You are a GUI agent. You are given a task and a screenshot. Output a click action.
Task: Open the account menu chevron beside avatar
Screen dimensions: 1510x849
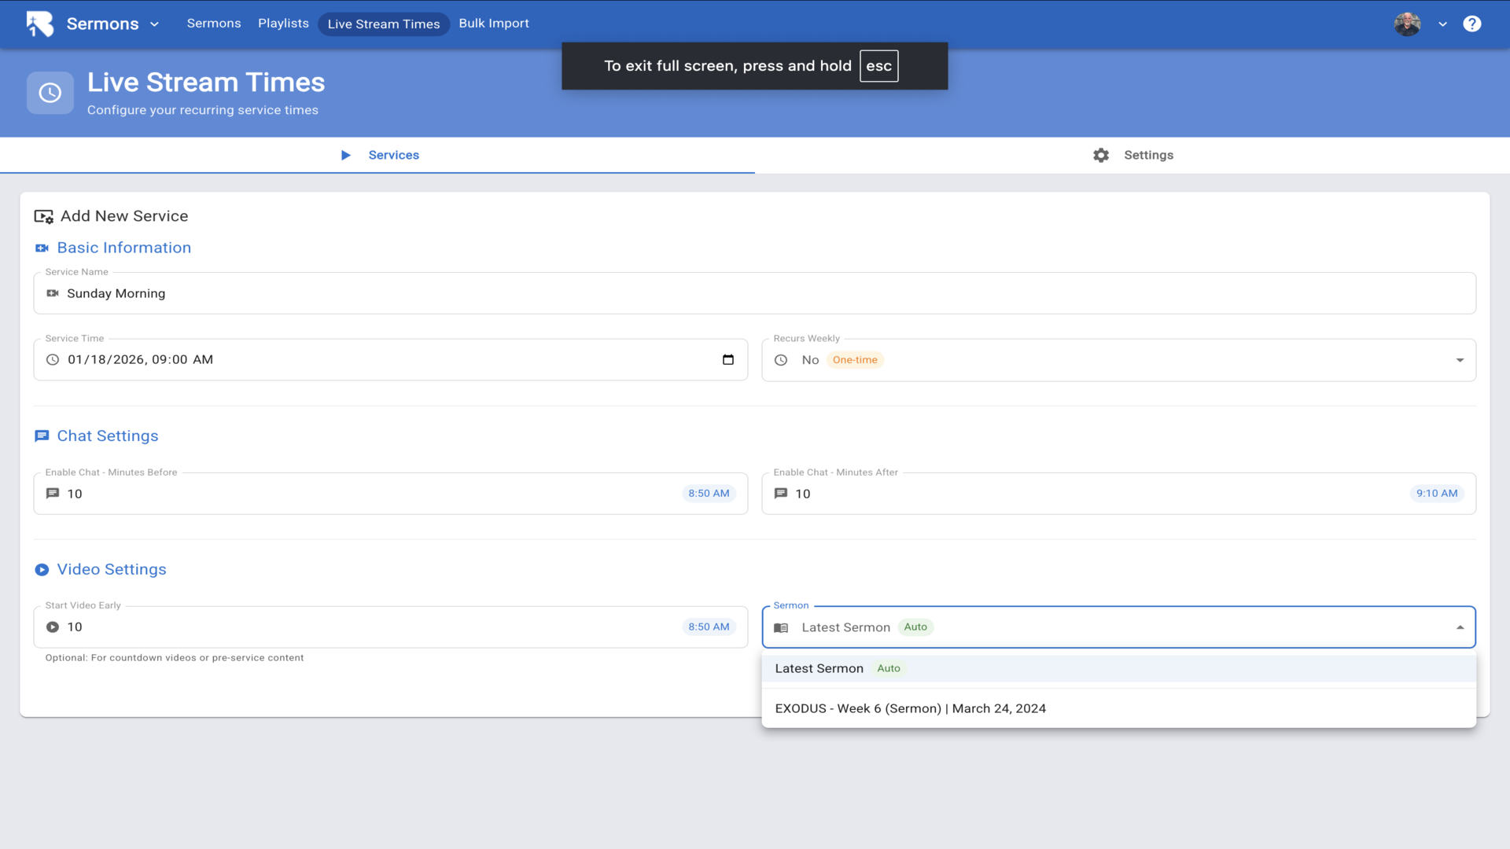coord(1442,24)
